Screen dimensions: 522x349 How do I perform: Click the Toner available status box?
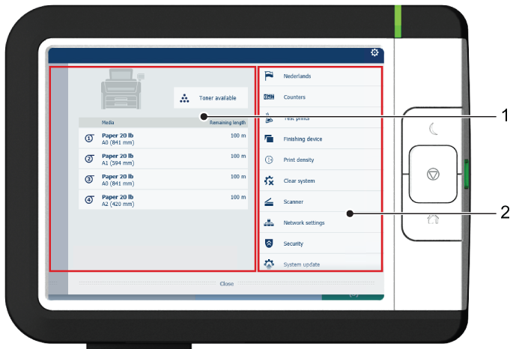pyautogui.click(x=210, y=98)
